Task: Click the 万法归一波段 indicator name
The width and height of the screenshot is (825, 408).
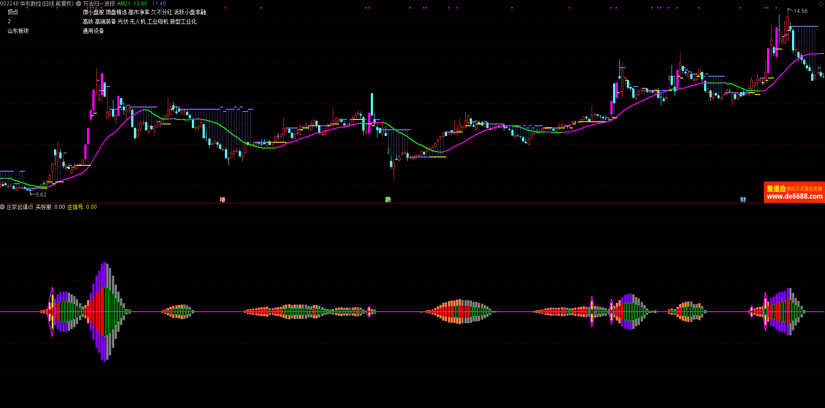Action: [99, 4]
